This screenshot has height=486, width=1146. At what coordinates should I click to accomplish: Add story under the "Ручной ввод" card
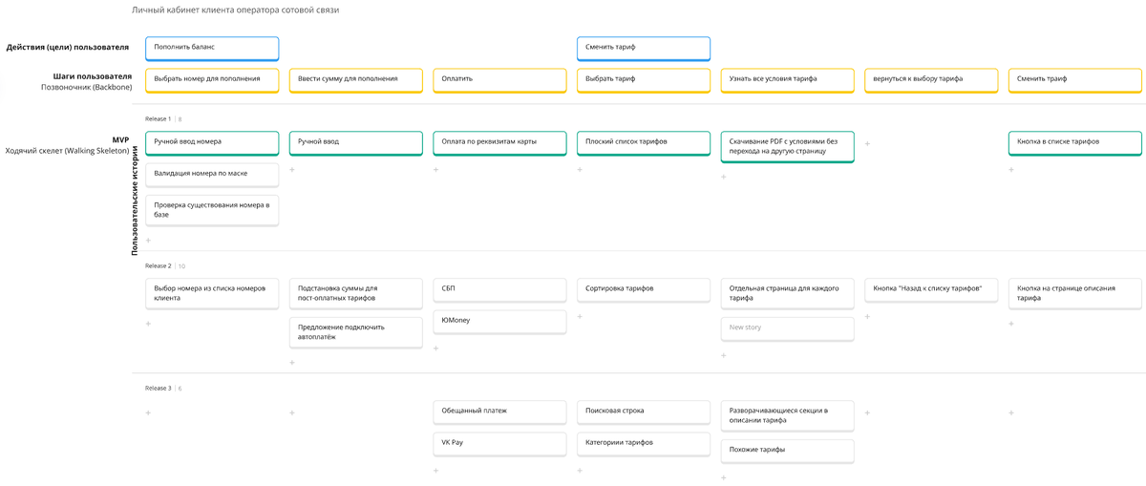292,170
